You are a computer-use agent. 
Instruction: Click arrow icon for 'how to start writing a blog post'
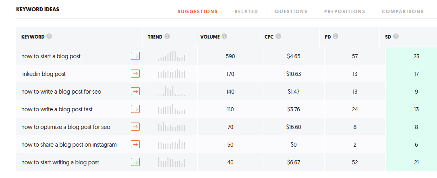click(x=135, y=162)
